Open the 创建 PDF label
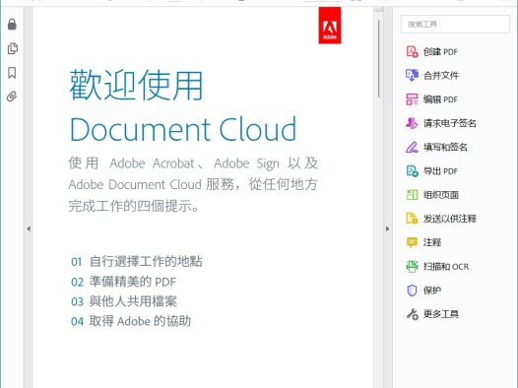The image size is (518, 388). 440,52
